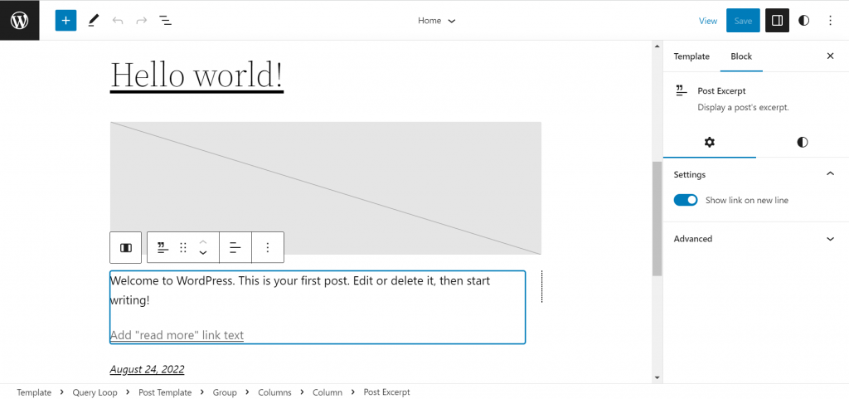The image size is (849, 399).
Task: Click the block drag handle dots
Action: pyautogui.click(x=183, y=247)
